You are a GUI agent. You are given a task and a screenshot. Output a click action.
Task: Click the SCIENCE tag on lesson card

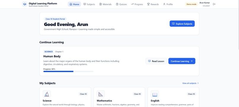click(x=49, y=52)
